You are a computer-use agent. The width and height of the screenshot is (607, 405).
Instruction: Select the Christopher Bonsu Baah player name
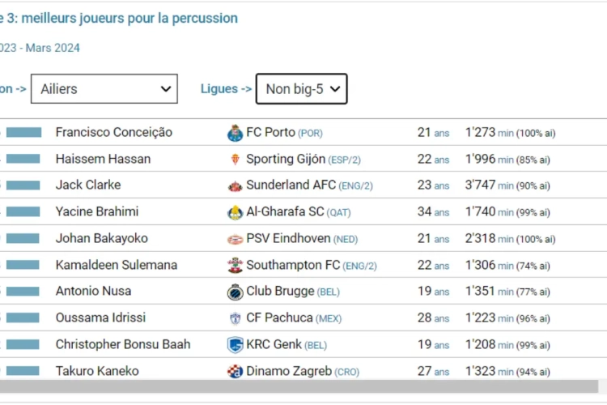(123, 344)
